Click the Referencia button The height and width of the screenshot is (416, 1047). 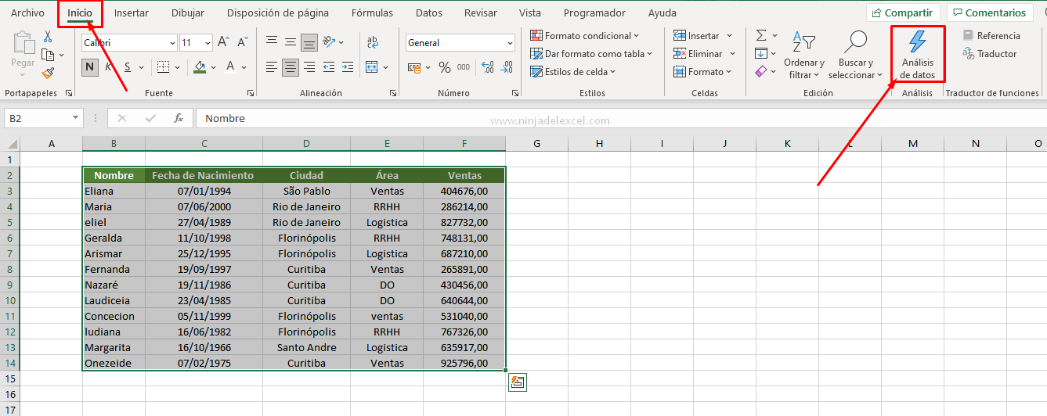tap(991, 35)
